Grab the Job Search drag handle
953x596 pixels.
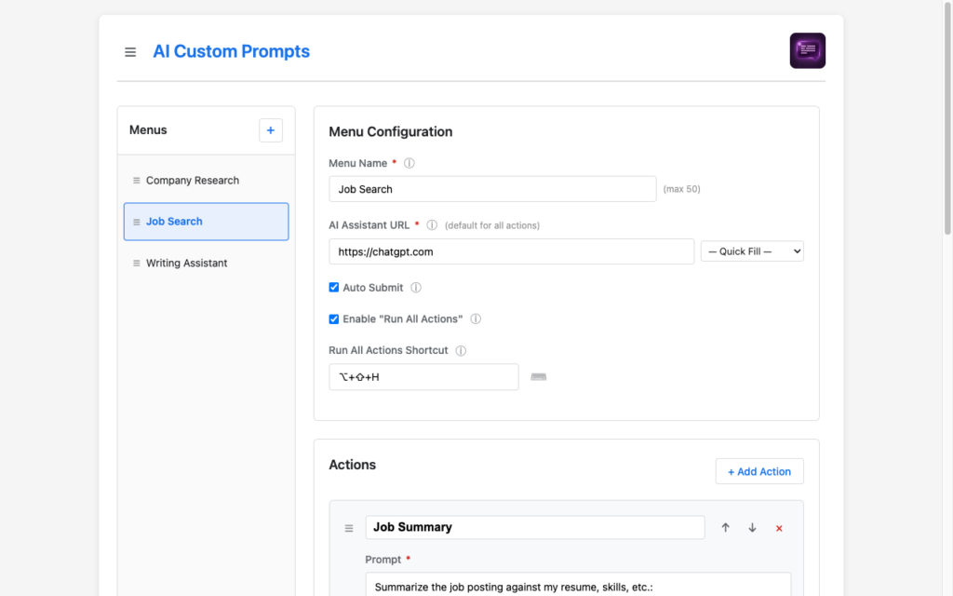136,222
